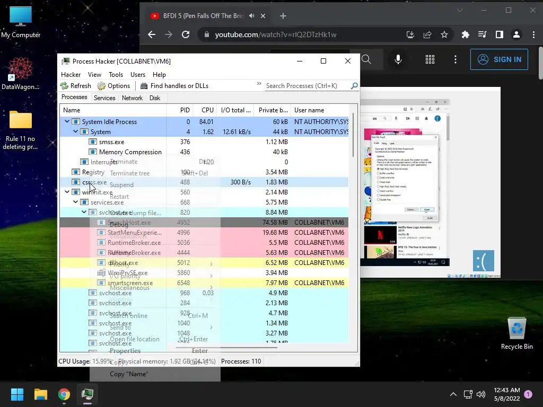Viewport: 543px width, 407px height.
Task: Sort by the Name column header
Action: (x=113, y=110)
